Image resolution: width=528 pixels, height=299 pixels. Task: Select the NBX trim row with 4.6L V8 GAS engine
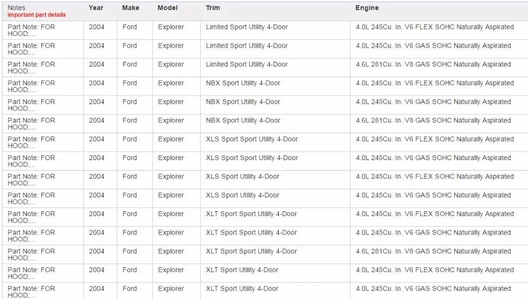pyautogui.click(x=265, y=124)
